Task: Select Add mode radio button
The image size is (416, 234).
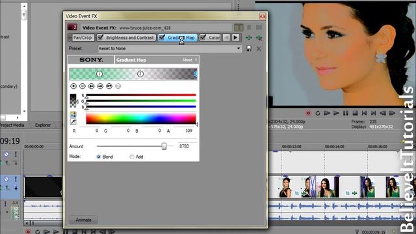Action: pos(132,157)
